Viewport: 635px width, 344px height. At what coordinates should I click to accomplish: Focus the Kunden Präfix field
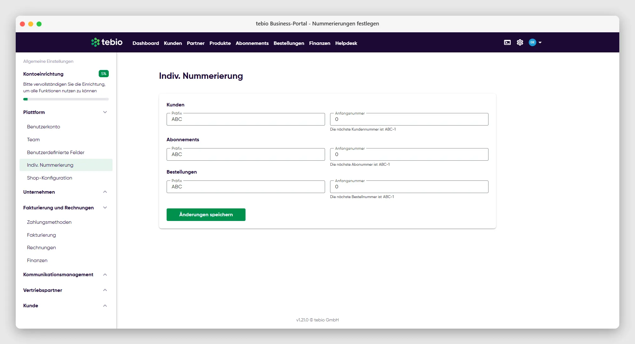246,119
